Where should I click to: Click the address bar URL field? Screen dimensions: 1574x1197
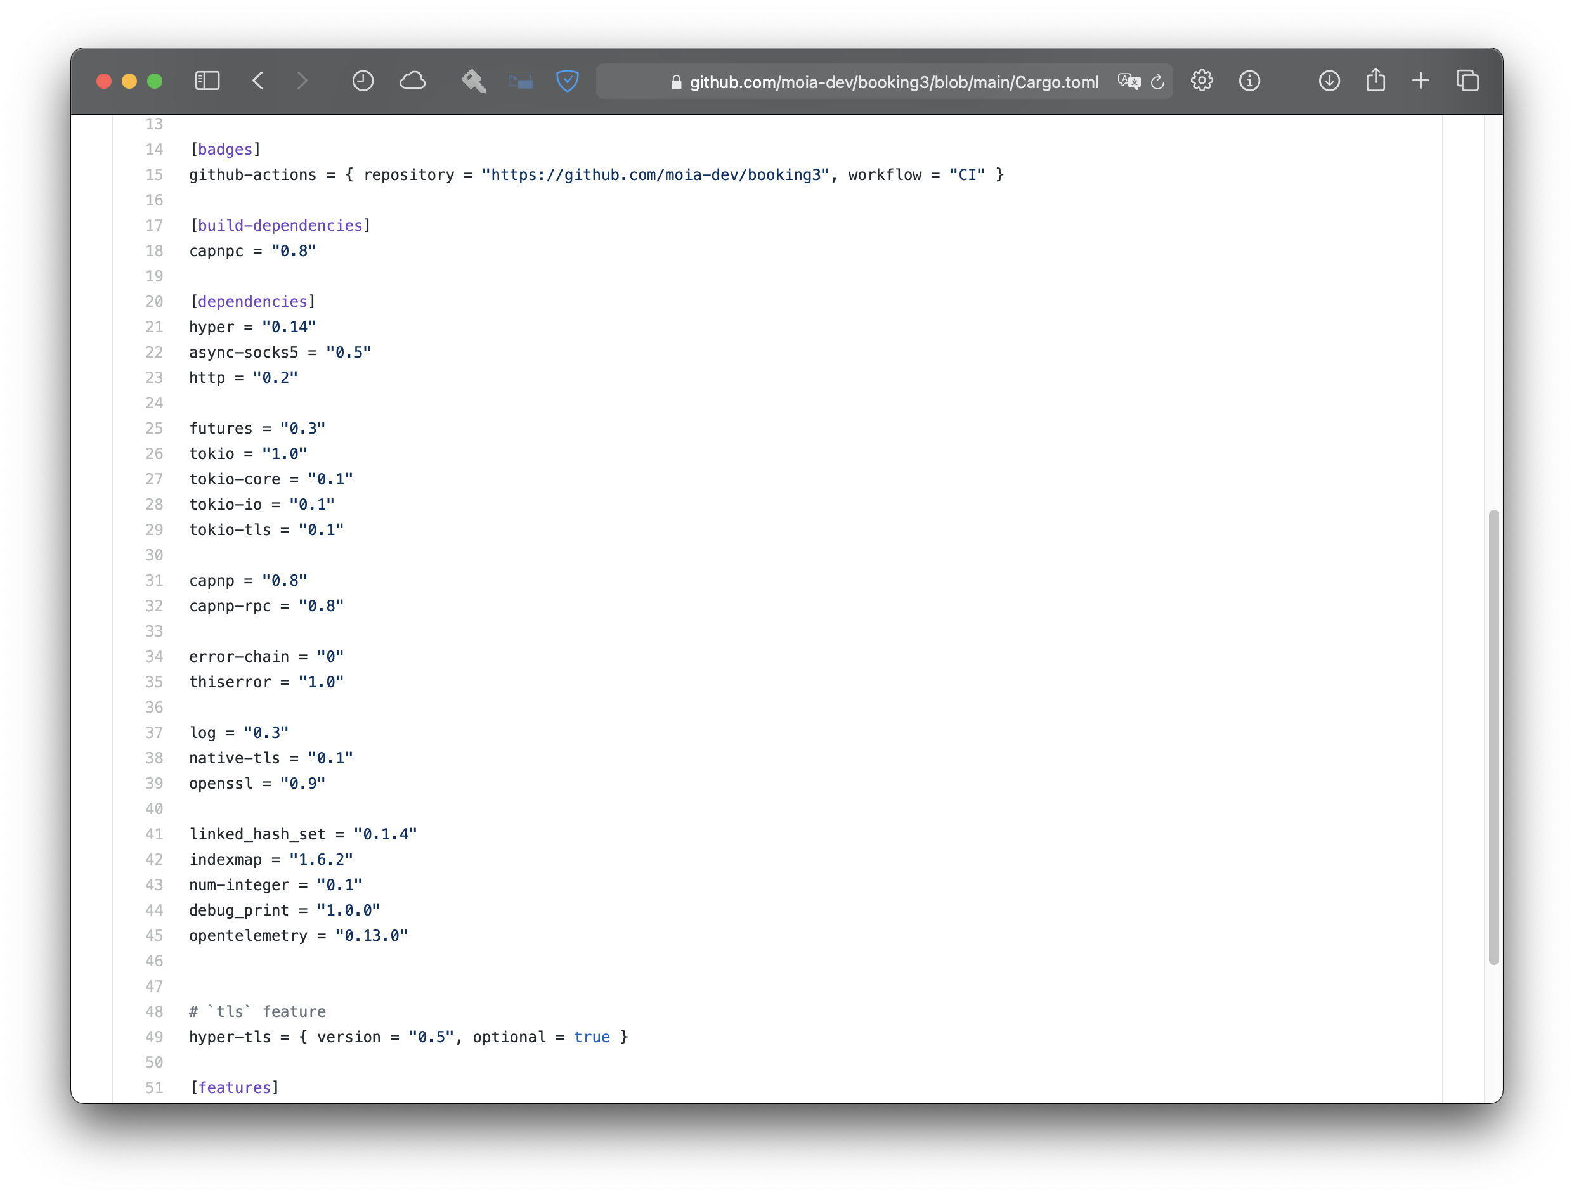(x=883, y=81)
